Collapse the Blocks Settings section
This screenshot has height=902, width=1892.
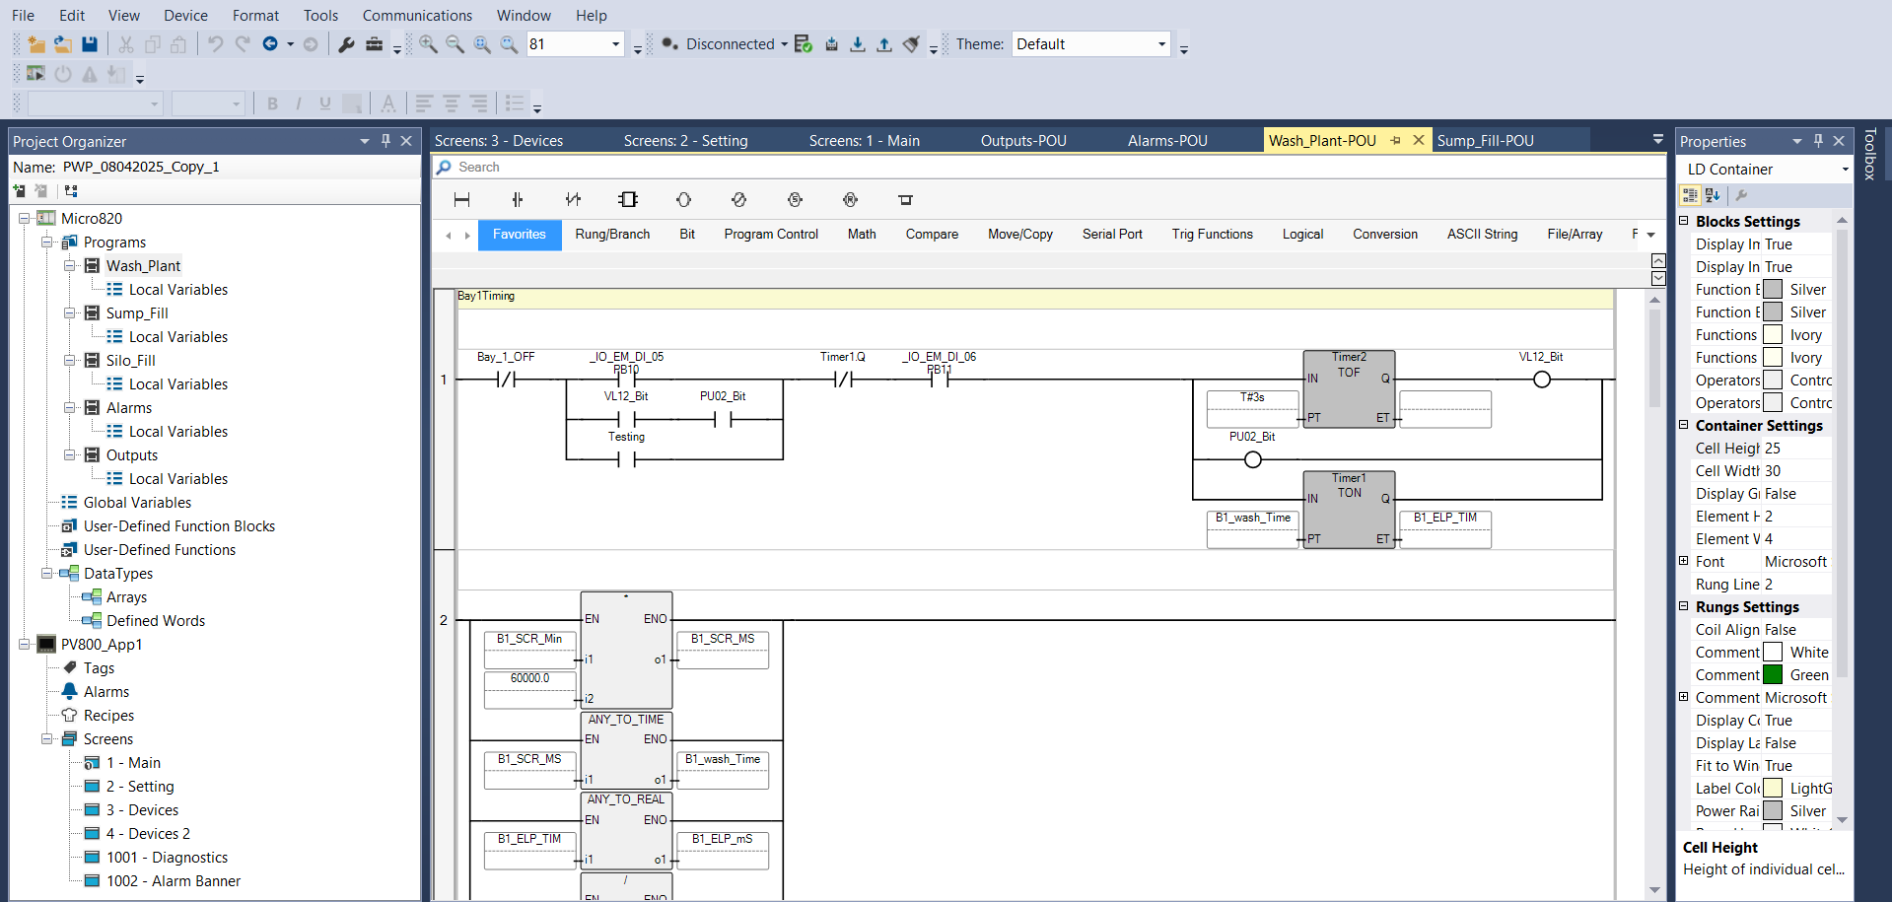tap(1684, 221)
